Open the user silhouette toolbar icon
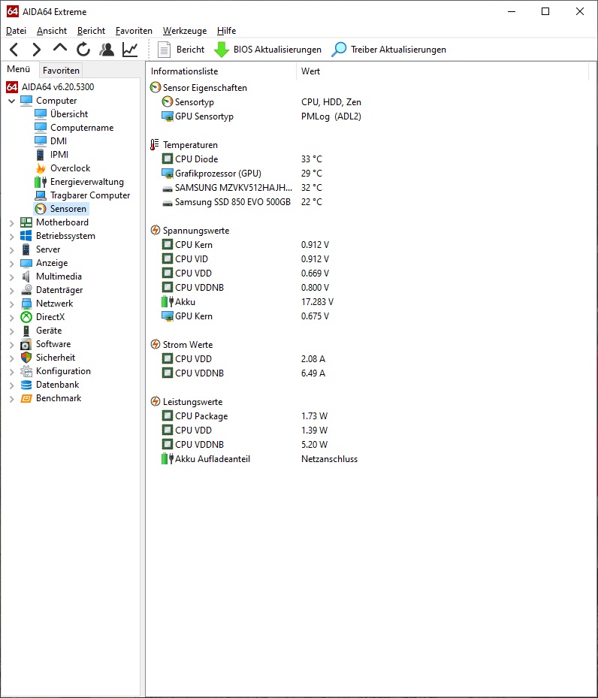Viewport: 598px width, 698px height. coord(107,50)
